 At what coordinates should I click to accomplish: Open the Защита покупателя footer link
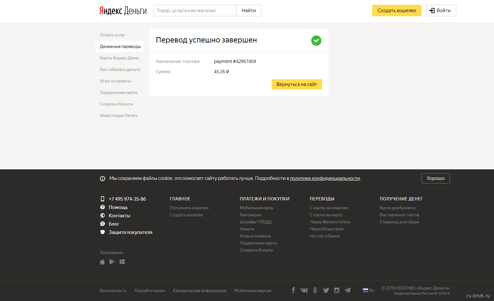point(130,232)
